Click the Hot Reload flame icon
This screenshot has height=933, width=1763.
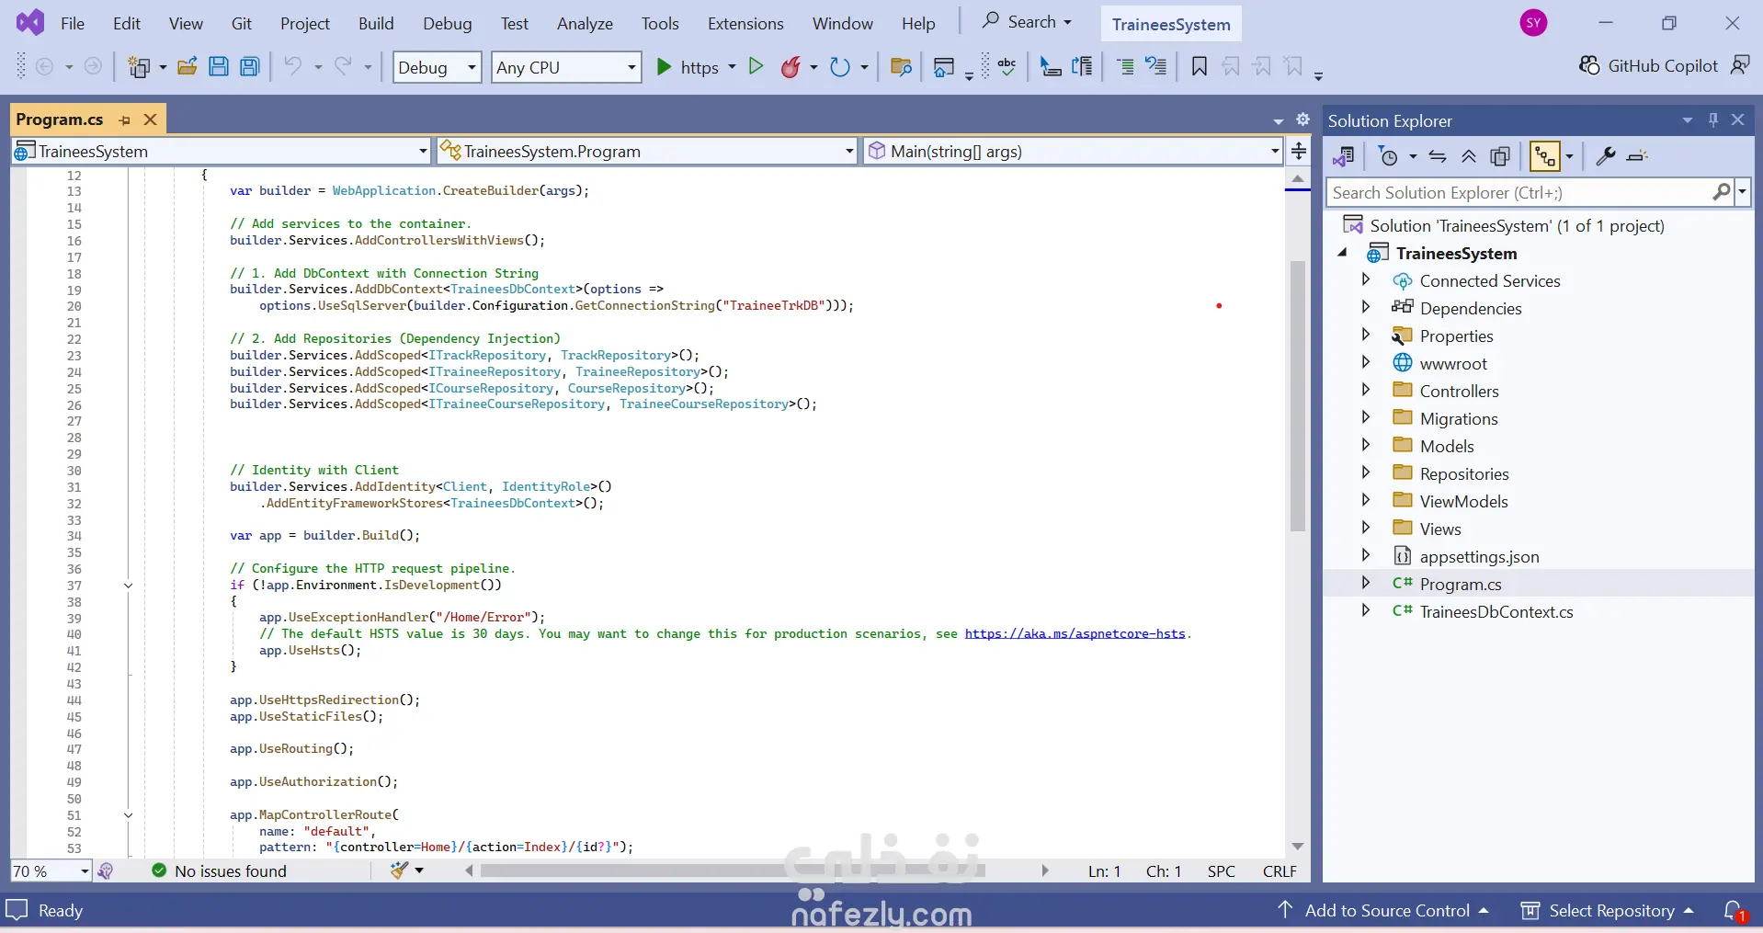(791, 66)
